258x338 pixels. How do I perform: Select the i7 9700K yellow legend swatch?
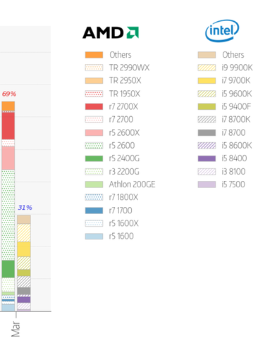pos(207,81)
